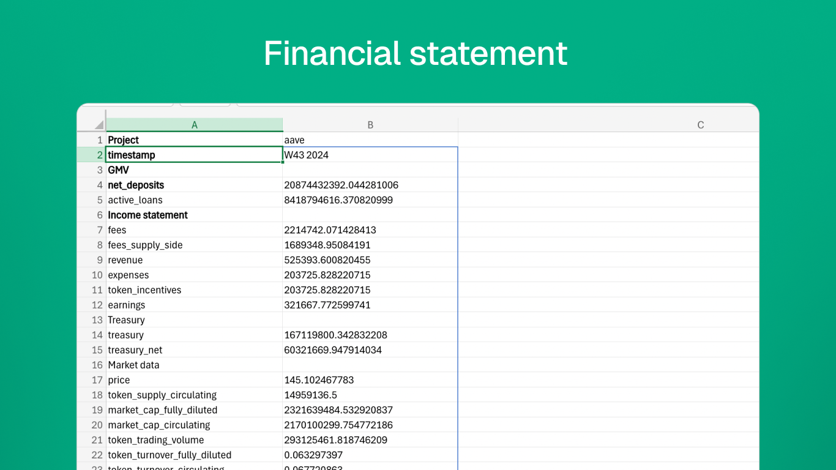Click the 'earnings' label cell
Image resolution: width=836 pixels, height=470 pixels.
tap(195, 305)
